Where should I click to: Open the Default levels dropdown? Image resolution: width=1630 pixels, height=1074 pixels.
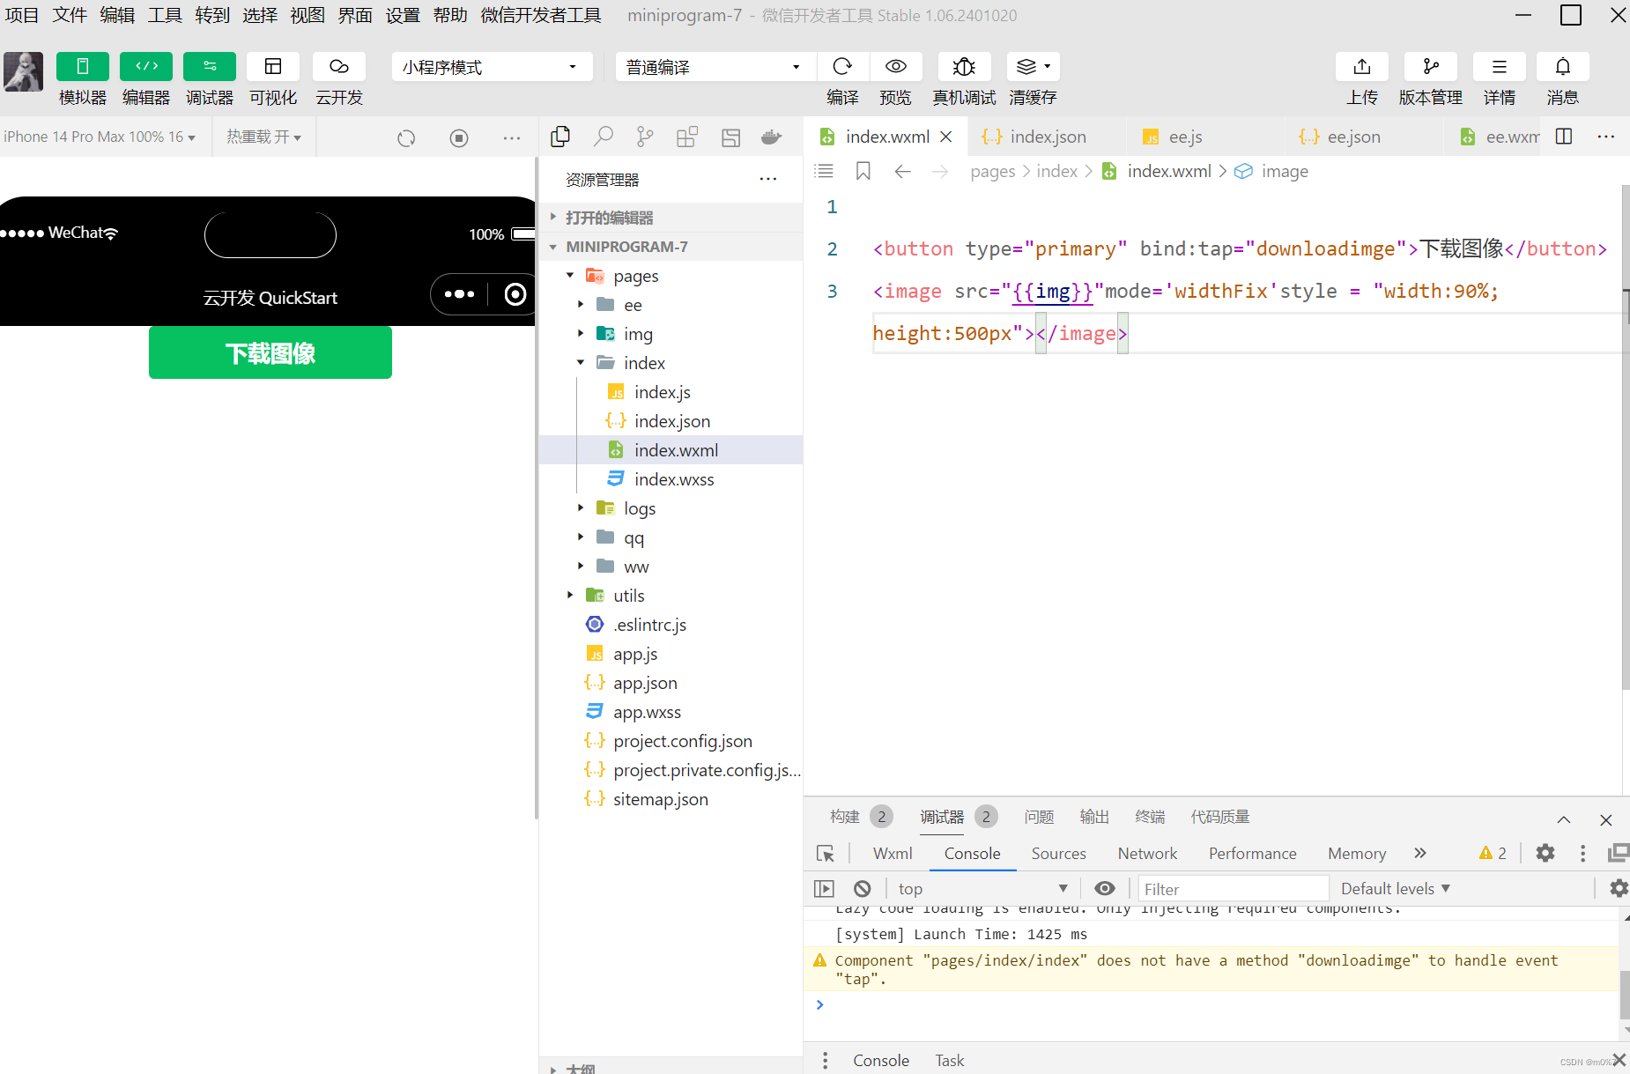coord(1396,888)
